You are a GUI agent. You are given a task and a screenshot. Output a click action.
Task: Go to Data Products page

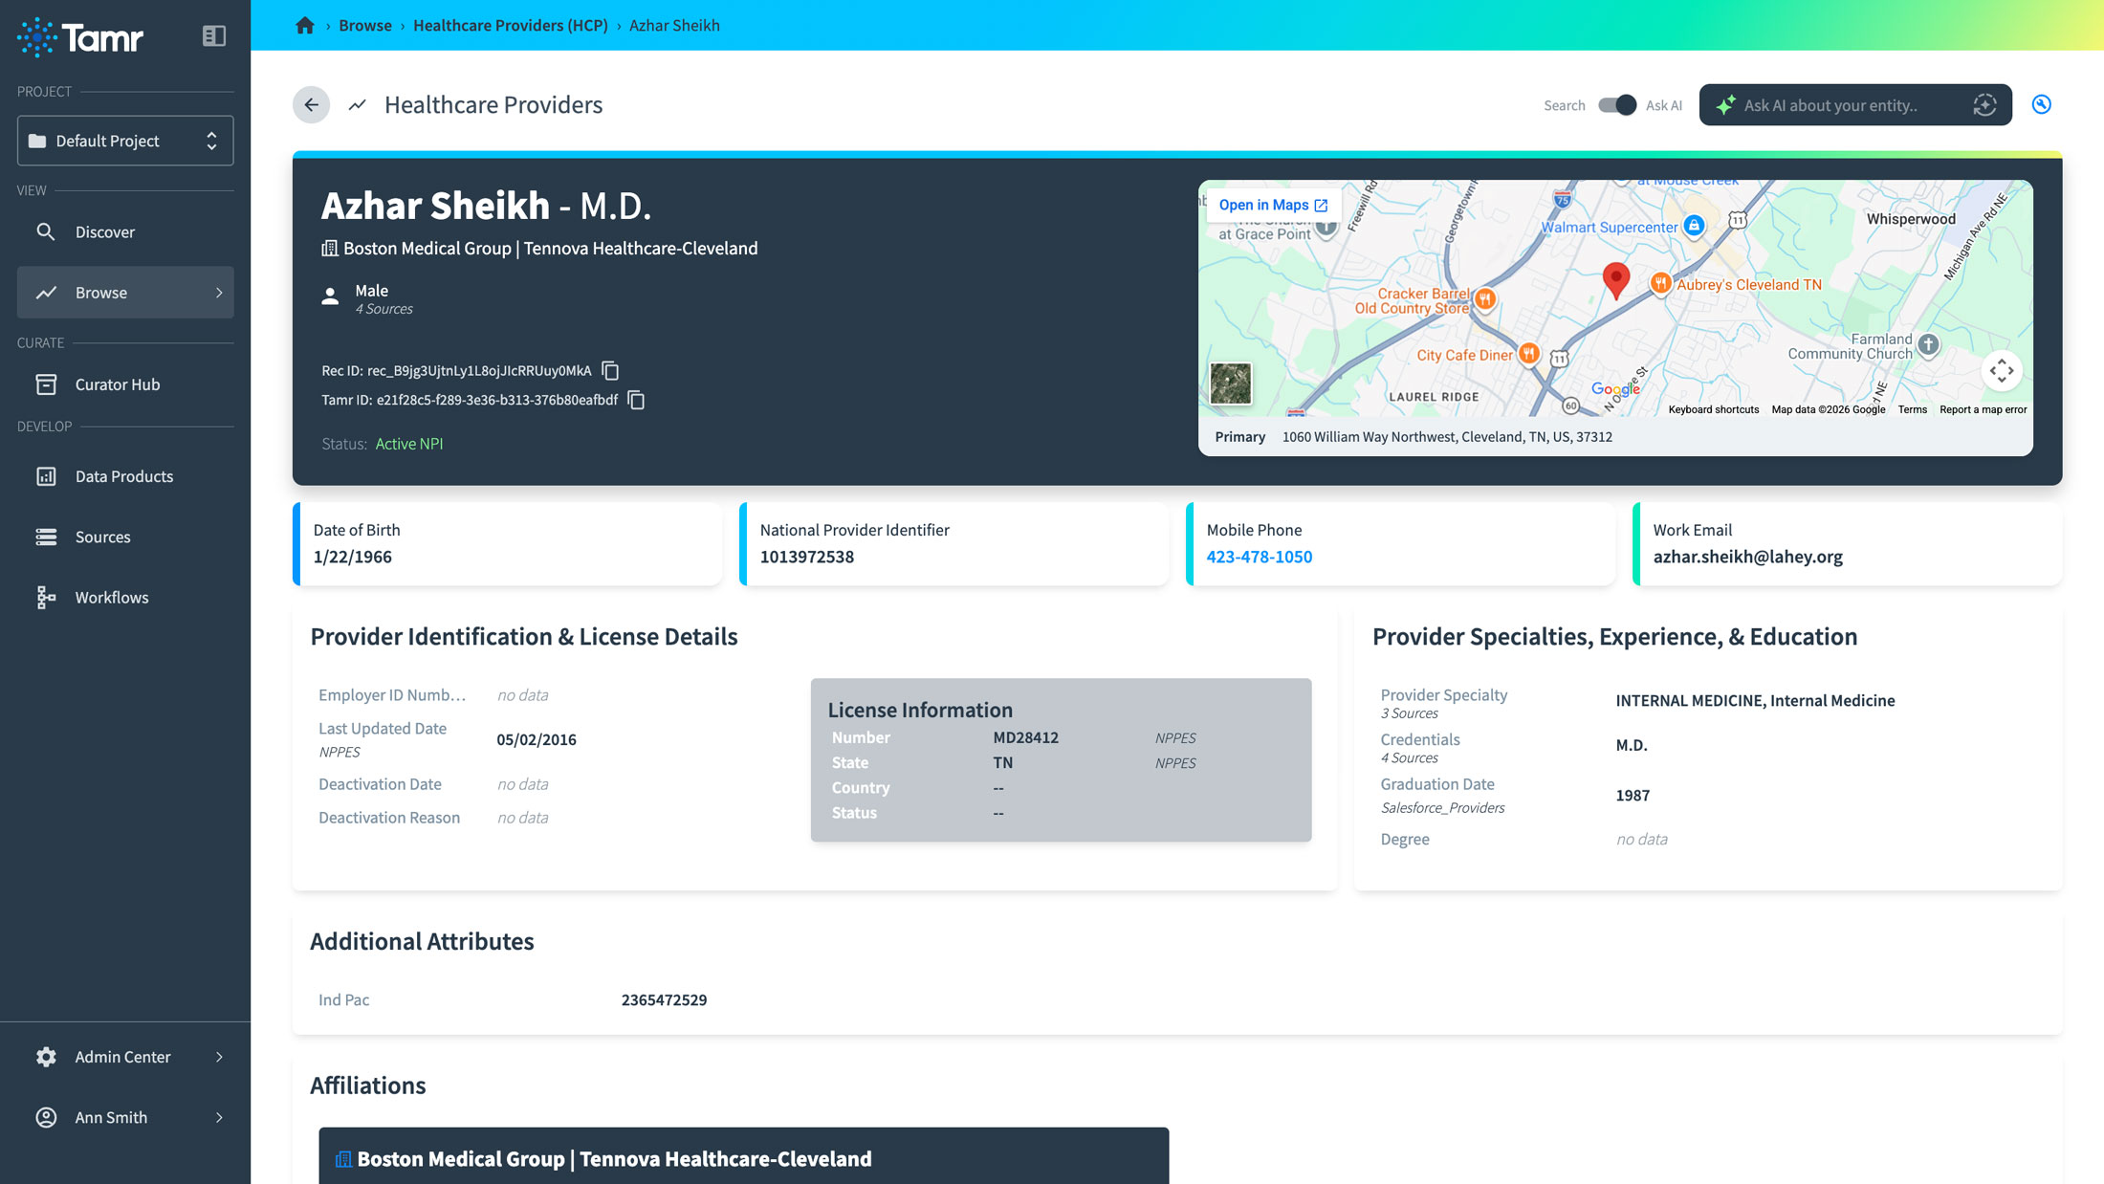[x=124, y=476]
